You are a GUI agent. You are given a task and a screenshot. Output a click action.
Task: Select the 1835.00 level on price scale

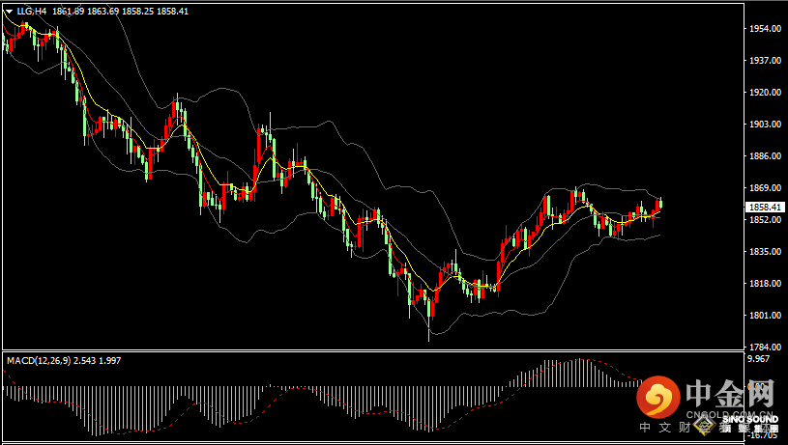coord(766,251)
